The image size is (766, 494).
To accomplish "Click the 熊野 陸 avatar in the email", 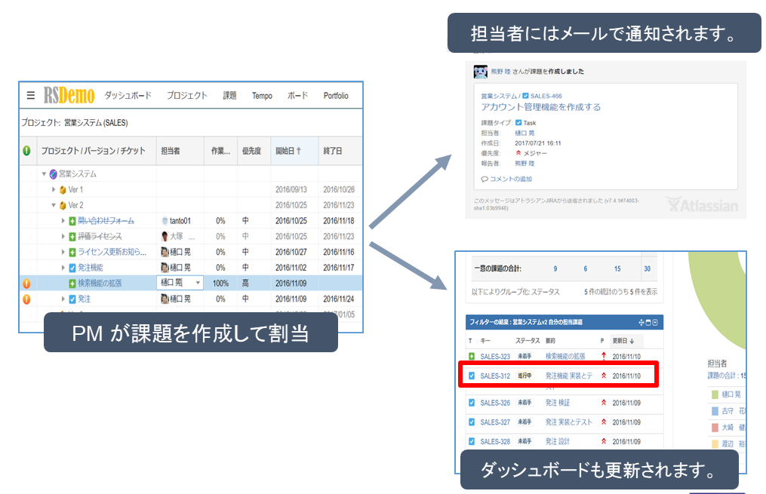I will (x=480, y=72).
